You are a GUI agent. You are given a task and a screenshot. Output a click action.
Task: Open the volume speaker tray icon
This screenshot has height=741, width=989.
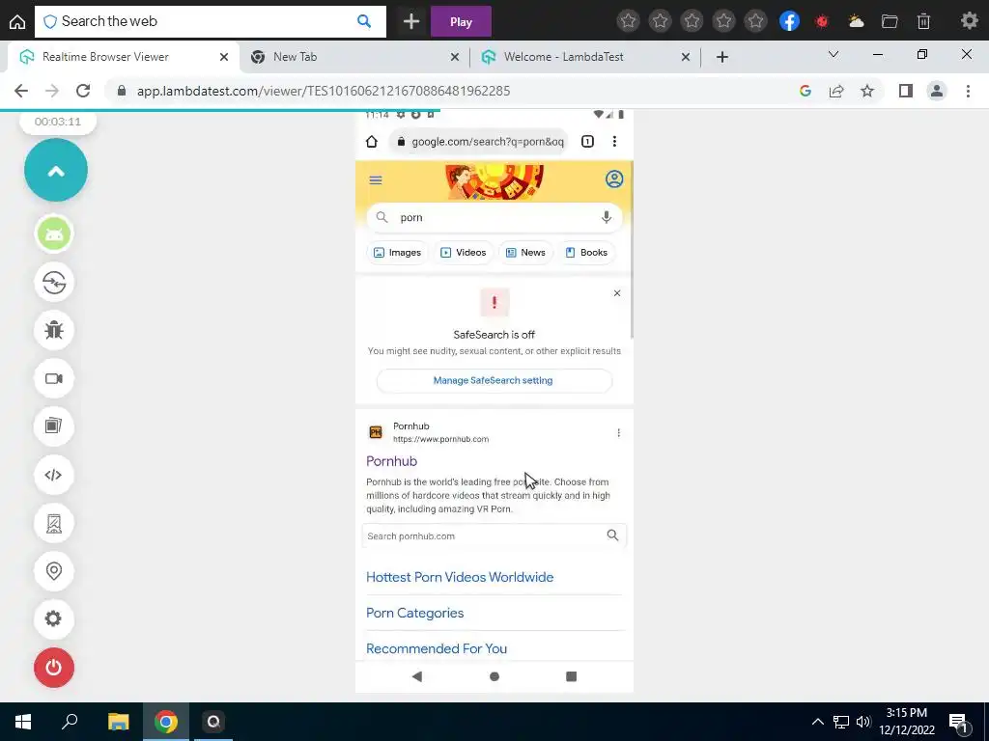pyautogui.click(x=863, y=722)
